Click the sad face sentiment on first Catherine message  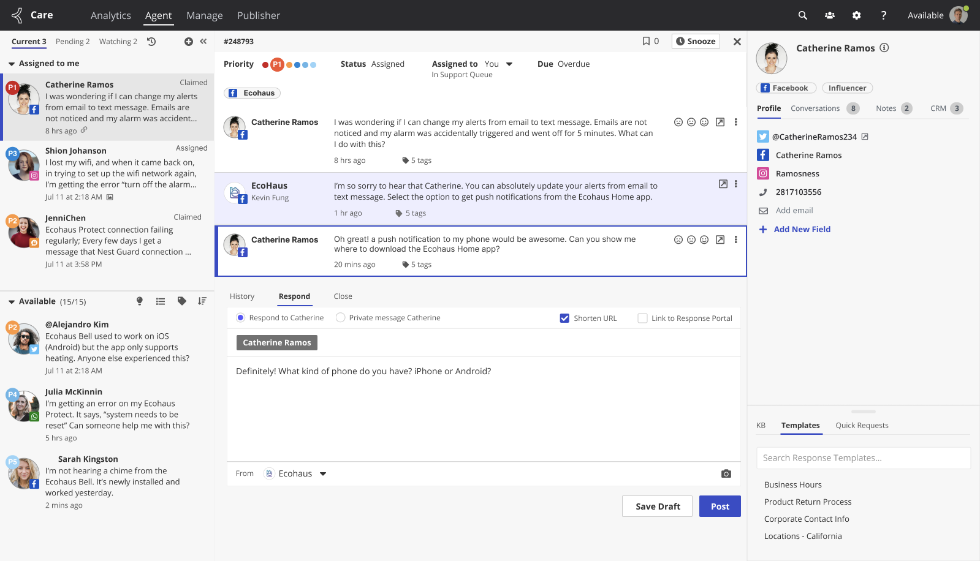point(678,122)
